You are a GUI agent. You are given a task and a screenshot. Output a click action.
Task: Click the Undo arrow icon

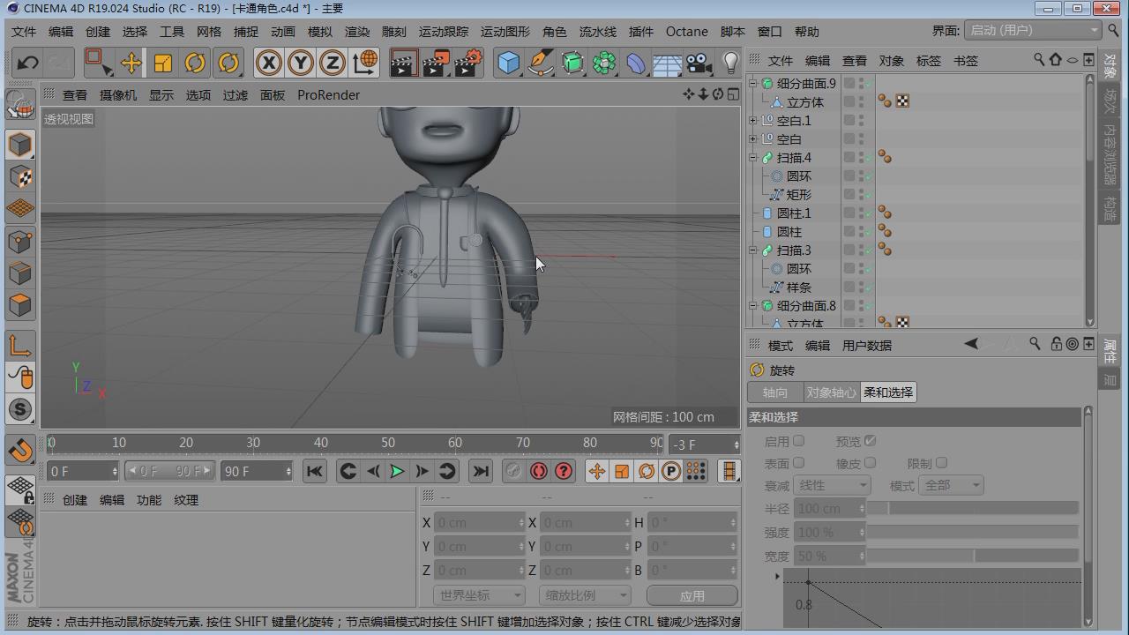tap(27, 63)
